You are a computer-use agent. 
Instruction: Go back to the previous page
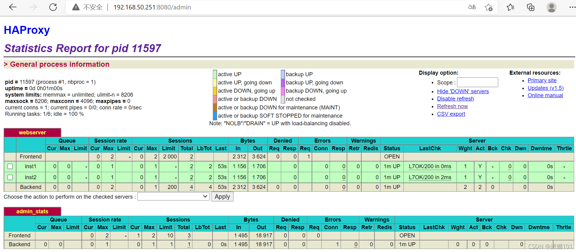13,7
